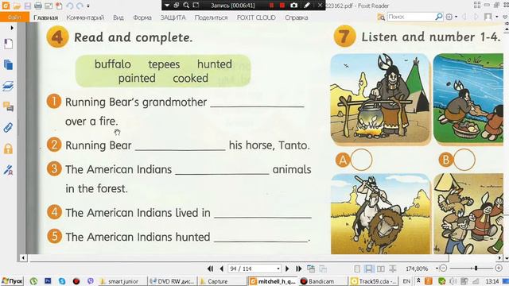This screenshot has height=286, width=509.
Task: Open the Bandicam bar dropdown arrow
Action: [167, 6]
